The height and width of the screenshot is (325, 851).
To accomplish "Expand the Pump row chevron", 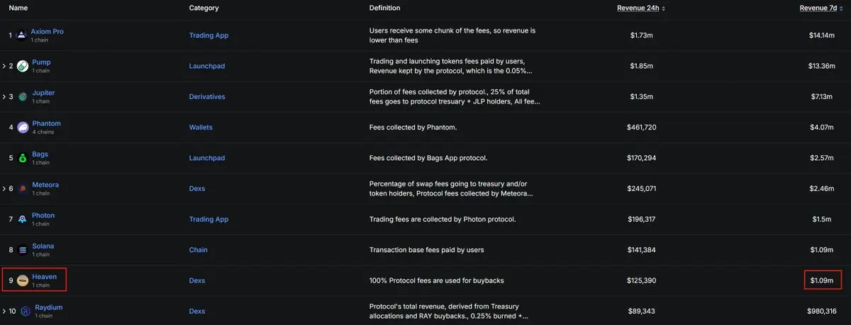I will coord(4,66).
